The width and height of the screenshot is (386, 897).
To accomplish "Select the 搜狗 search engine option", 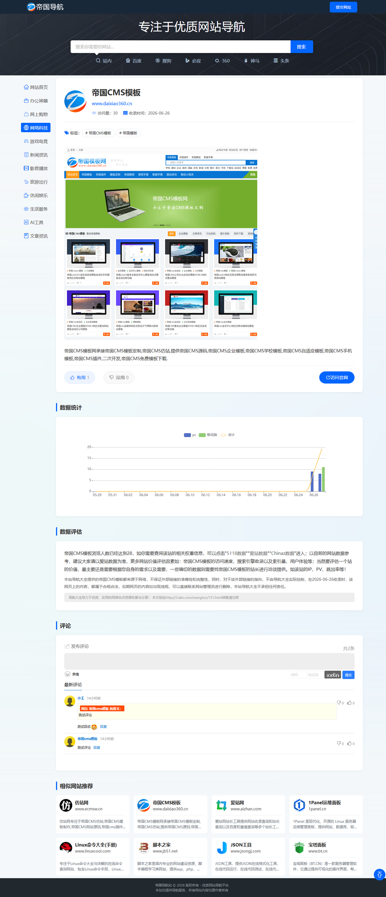I will tap(163, 61).
